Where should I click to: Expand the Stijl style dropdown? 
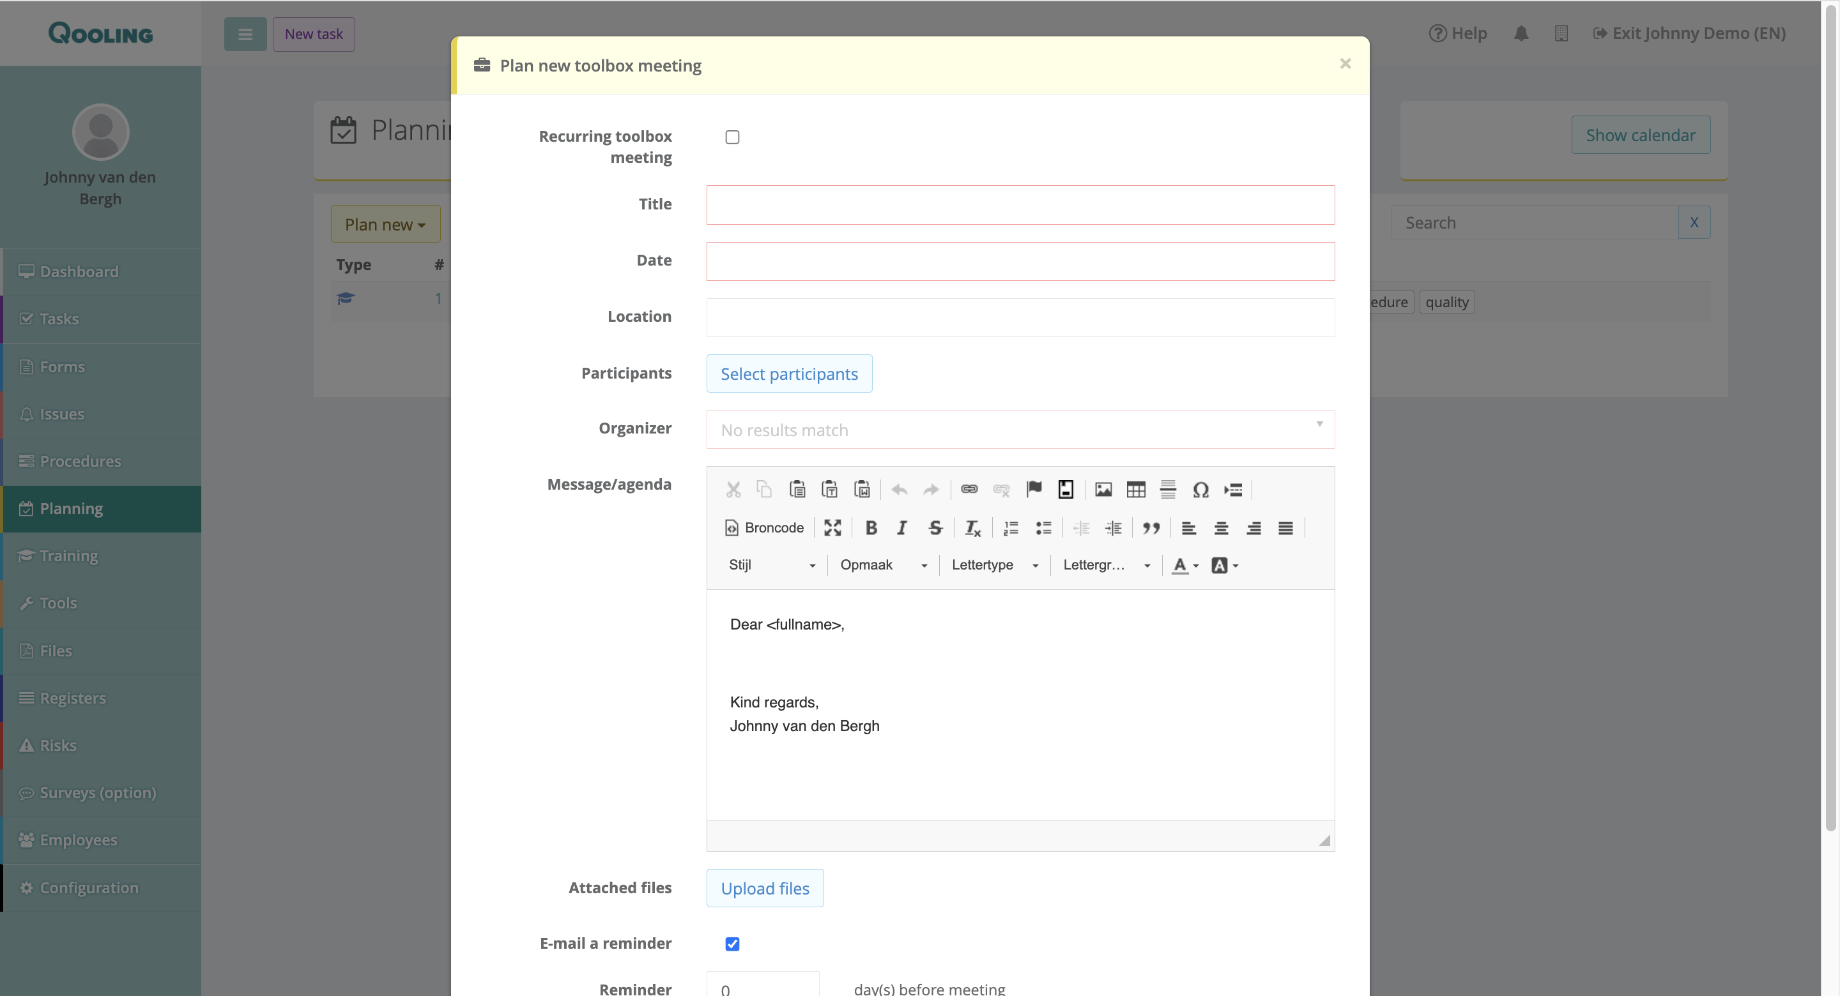771,566
